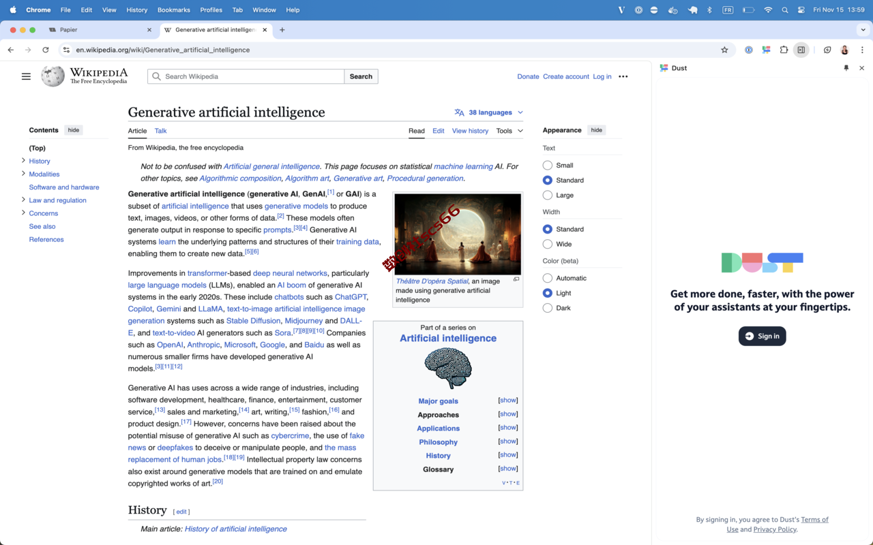The width and height of the screenshot is (873, 545).
Task: Switch to the Edit tab
Action: [x=438, y=131]
